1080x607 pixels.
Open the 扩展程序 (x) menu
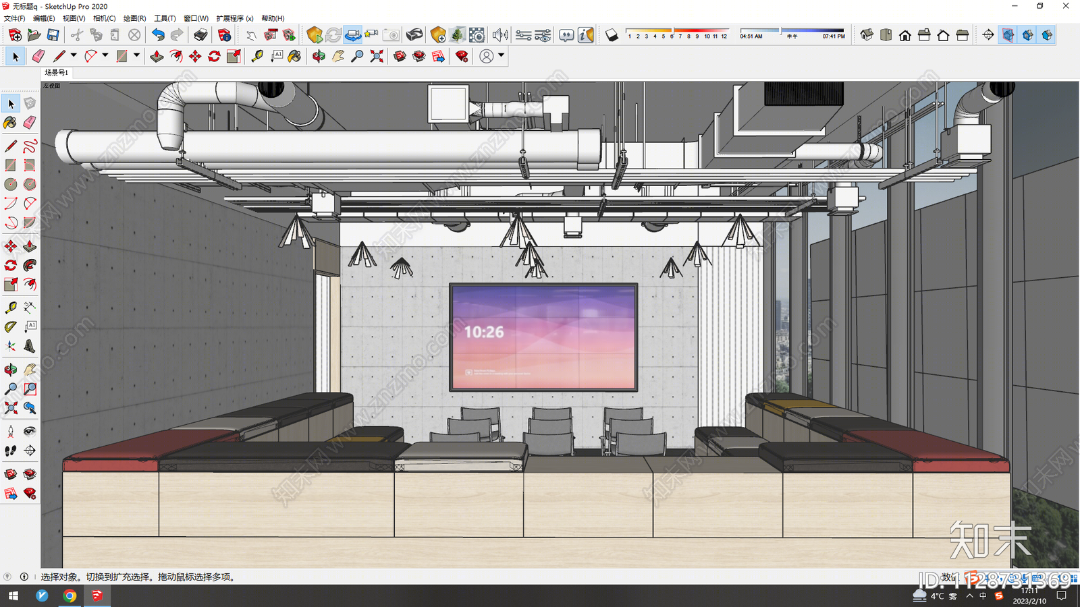coord(234,18)
